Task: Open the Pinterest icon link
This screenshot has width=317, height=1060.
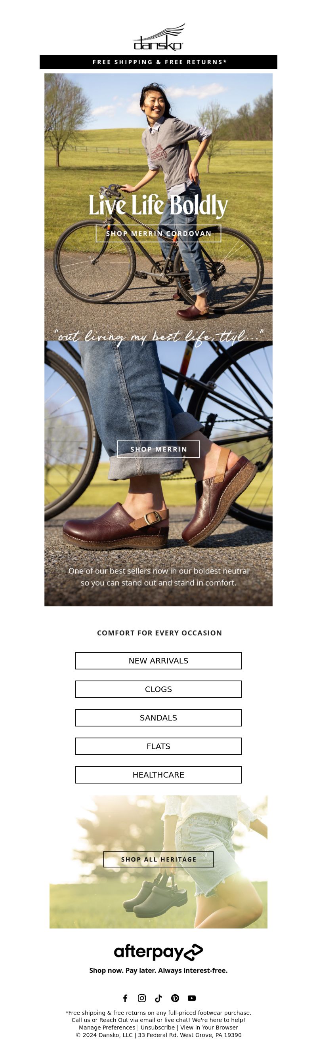Action: click(175, 998)
